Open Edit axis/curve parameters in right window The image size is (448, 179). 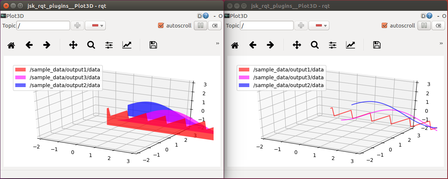click(x=351, y=45)
